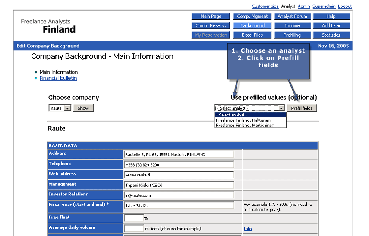This screenshot has height=236, width=369.
Task: Click the 'Main information' list item text
Action: click(59, 72)
